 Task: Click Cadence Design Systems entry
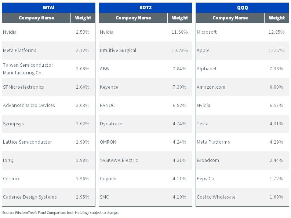click(x=30, y=197)
